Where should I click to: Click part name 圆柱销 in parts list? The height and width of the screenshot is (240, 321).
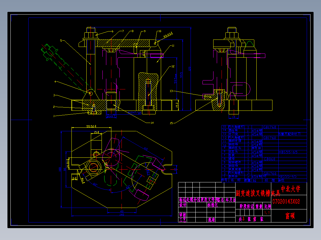(233, 130)
